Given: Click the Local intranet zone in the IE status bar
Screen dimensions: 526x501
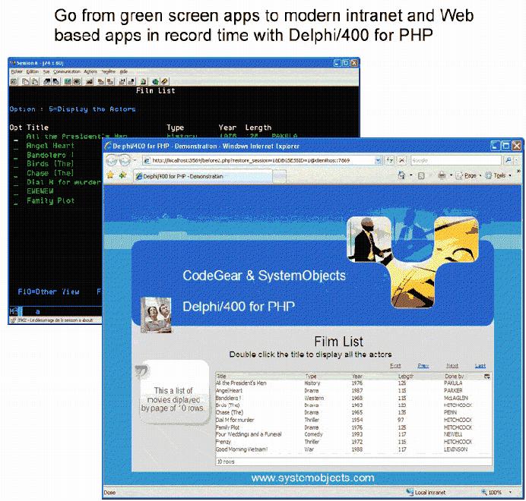Looking at the screenshot, I should click(x=426, y=493).
